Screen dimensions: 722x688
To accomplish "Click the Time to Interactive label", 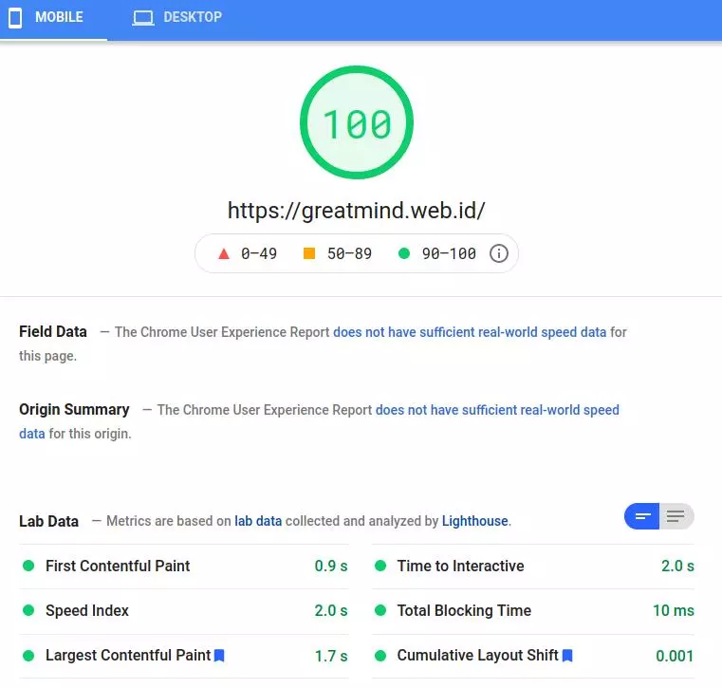I will click(460, 566).
